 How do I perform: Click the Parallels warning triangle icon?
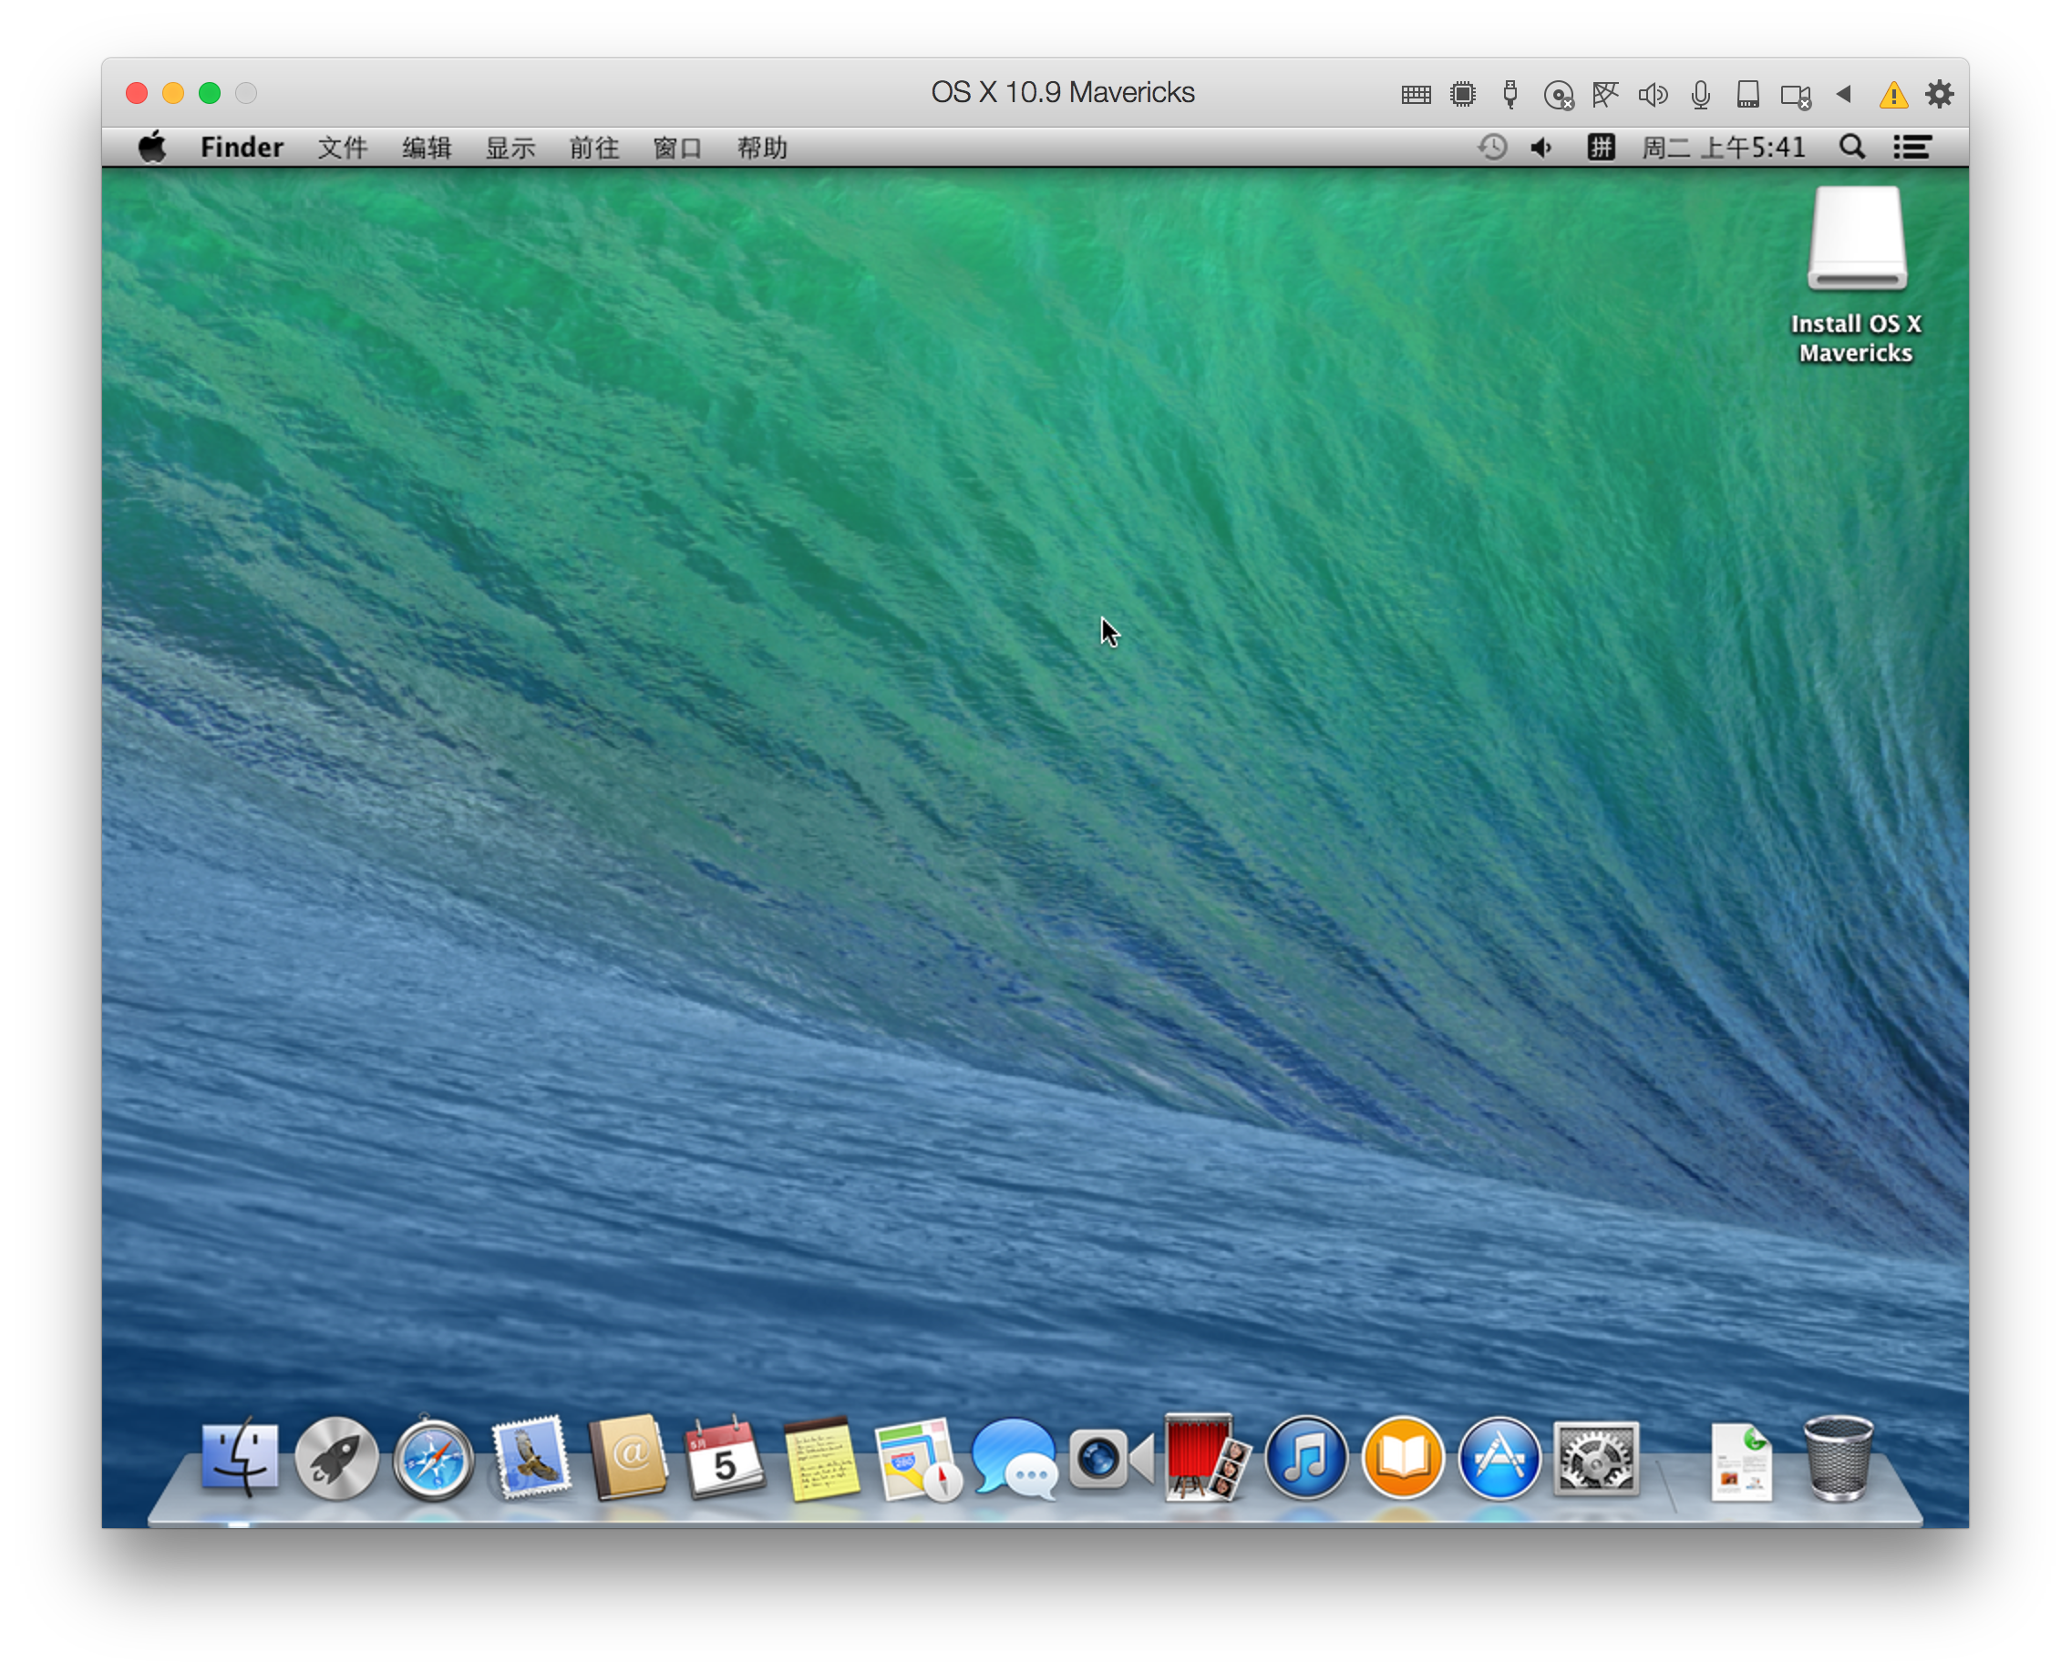1893,95
